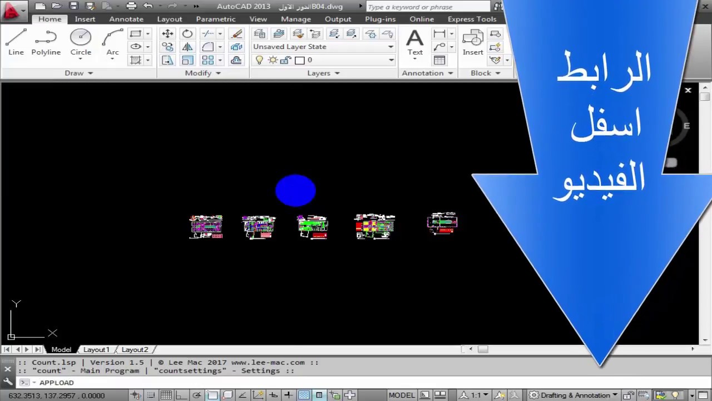
Task: Select the Line drawing tool
Action: [x=16, y=43]
